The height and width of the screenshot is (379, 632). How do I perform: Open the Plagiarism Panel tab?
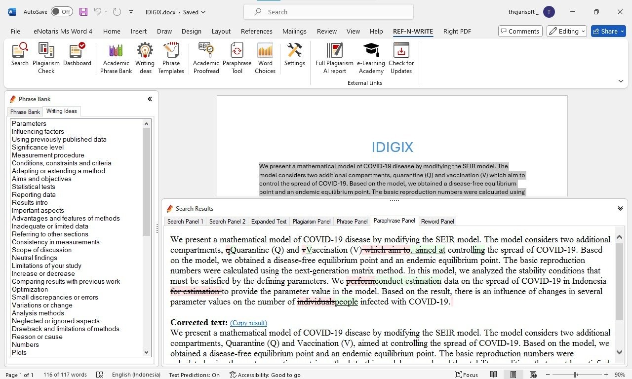pos(312,222)
